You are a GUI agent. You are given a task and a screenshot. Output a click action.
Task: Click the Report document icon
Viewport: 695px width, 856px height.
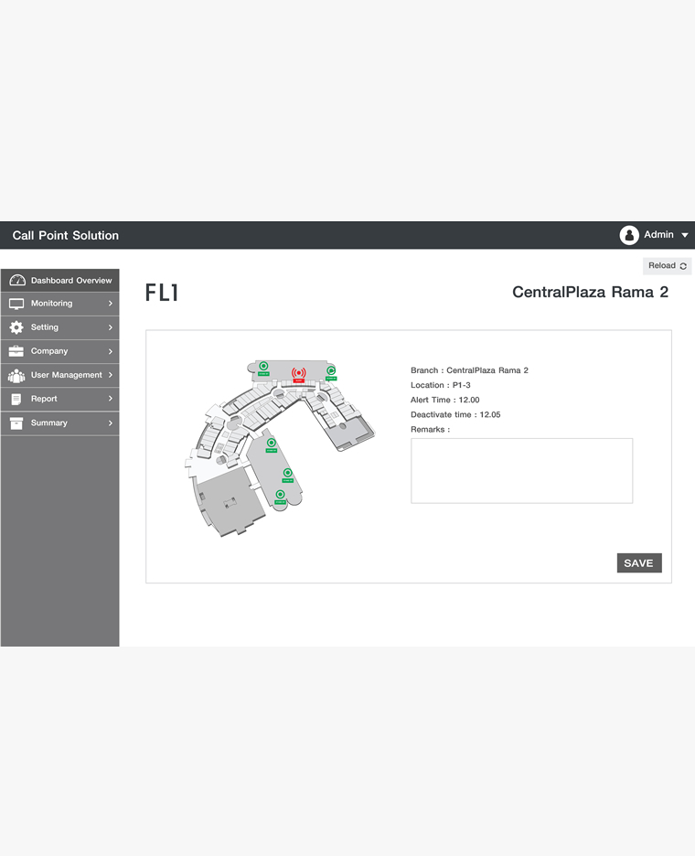coord(16,399)
